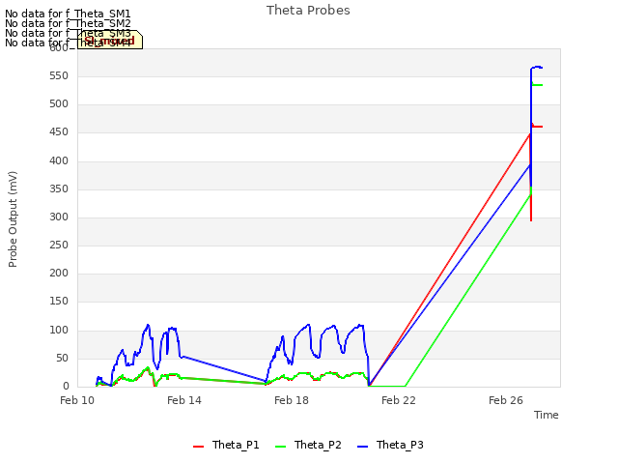
Task: Click the 50 y-axis tick label
Action: [x=62, y=359]
